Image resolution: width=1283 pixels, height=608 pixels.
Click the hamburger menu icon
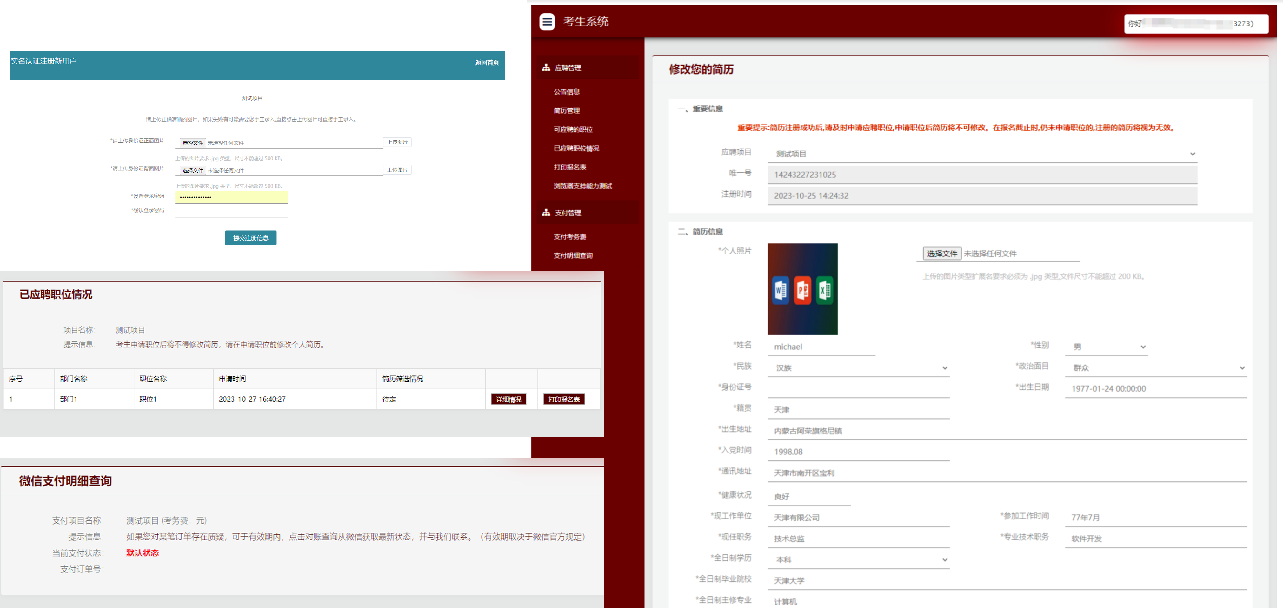pos(547,22)
